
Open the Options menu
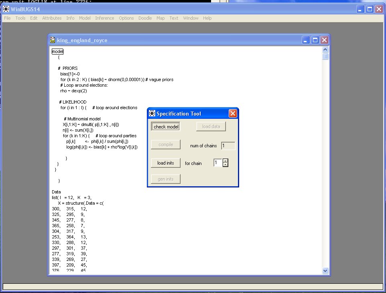[x=126, y=18]
